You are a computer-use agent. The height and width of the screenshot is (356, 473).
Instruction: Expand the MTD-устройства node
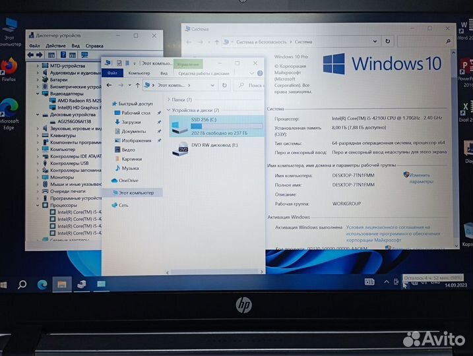(38, 65)
